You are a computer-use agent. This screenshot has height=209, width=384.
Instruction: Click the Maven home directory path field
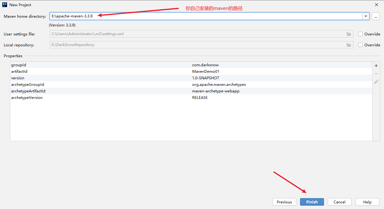click(x=206, y=16)
